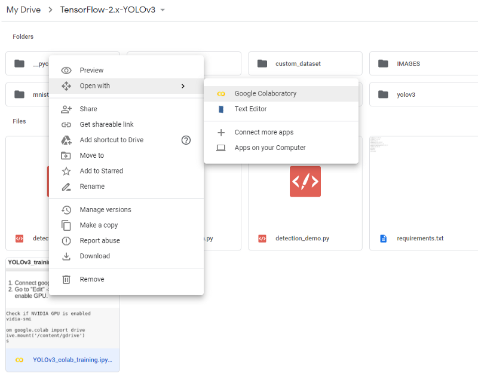The width and height of the screenshot is (478, 373).
Task: Click the Report abuse exclamation icon
Action: (66, 241)
